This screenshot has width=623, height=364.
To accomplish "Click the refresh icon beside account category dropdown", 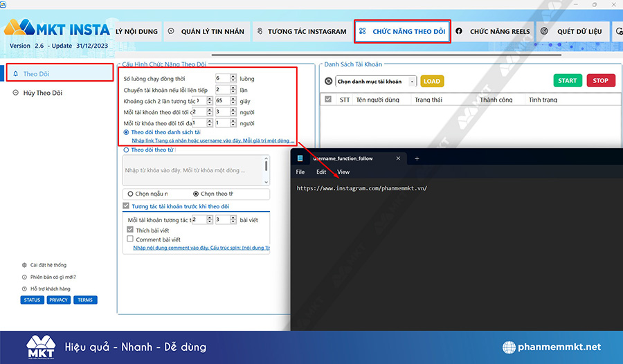I will pyautogui.click(x=329, y=82).
